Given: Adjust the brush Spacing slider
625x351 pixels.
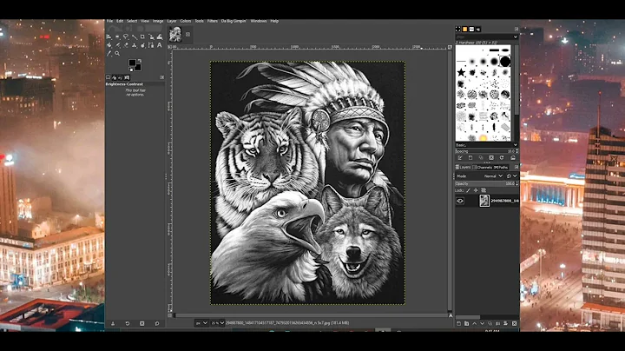Looking at the screenshot, I should pyautogui.click(x=487, y=151).
